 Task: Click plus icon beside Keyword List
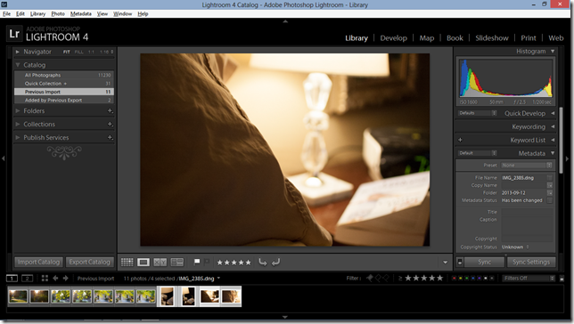point(460,140)
